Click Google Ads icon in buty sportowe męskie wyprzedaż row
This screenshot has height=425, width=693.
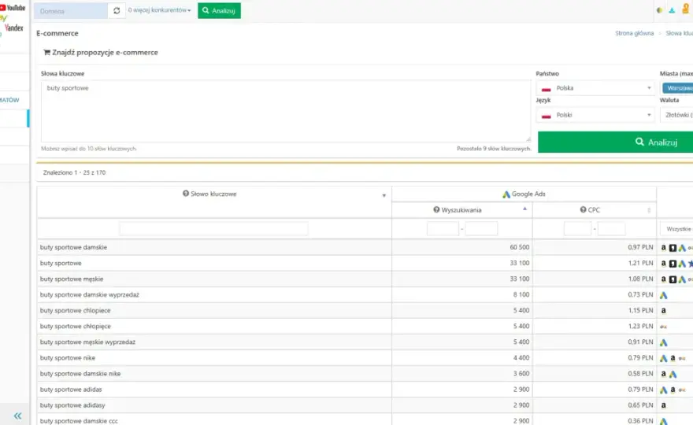(663, 342)
